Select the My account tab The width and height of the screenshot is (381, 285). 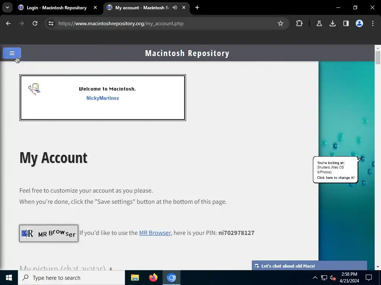click(x=142, y=8)
